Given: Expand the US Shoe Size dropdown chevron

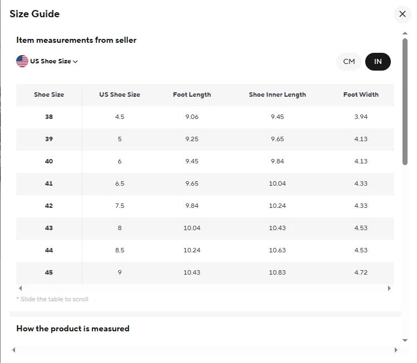Looking at the screenshot, I should click(x=75, y=62).
